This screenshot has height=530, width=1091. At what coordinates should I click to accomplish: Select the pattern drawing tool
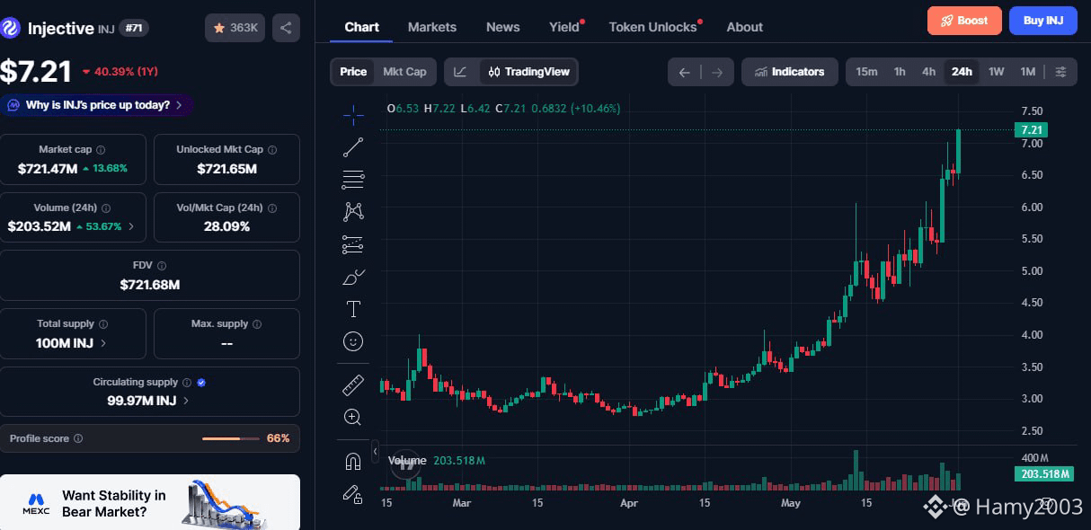353,212
